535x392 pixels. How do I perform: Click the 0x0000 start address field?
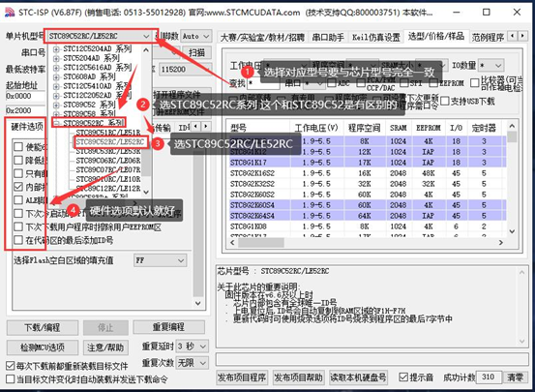[x=25, y=96]
